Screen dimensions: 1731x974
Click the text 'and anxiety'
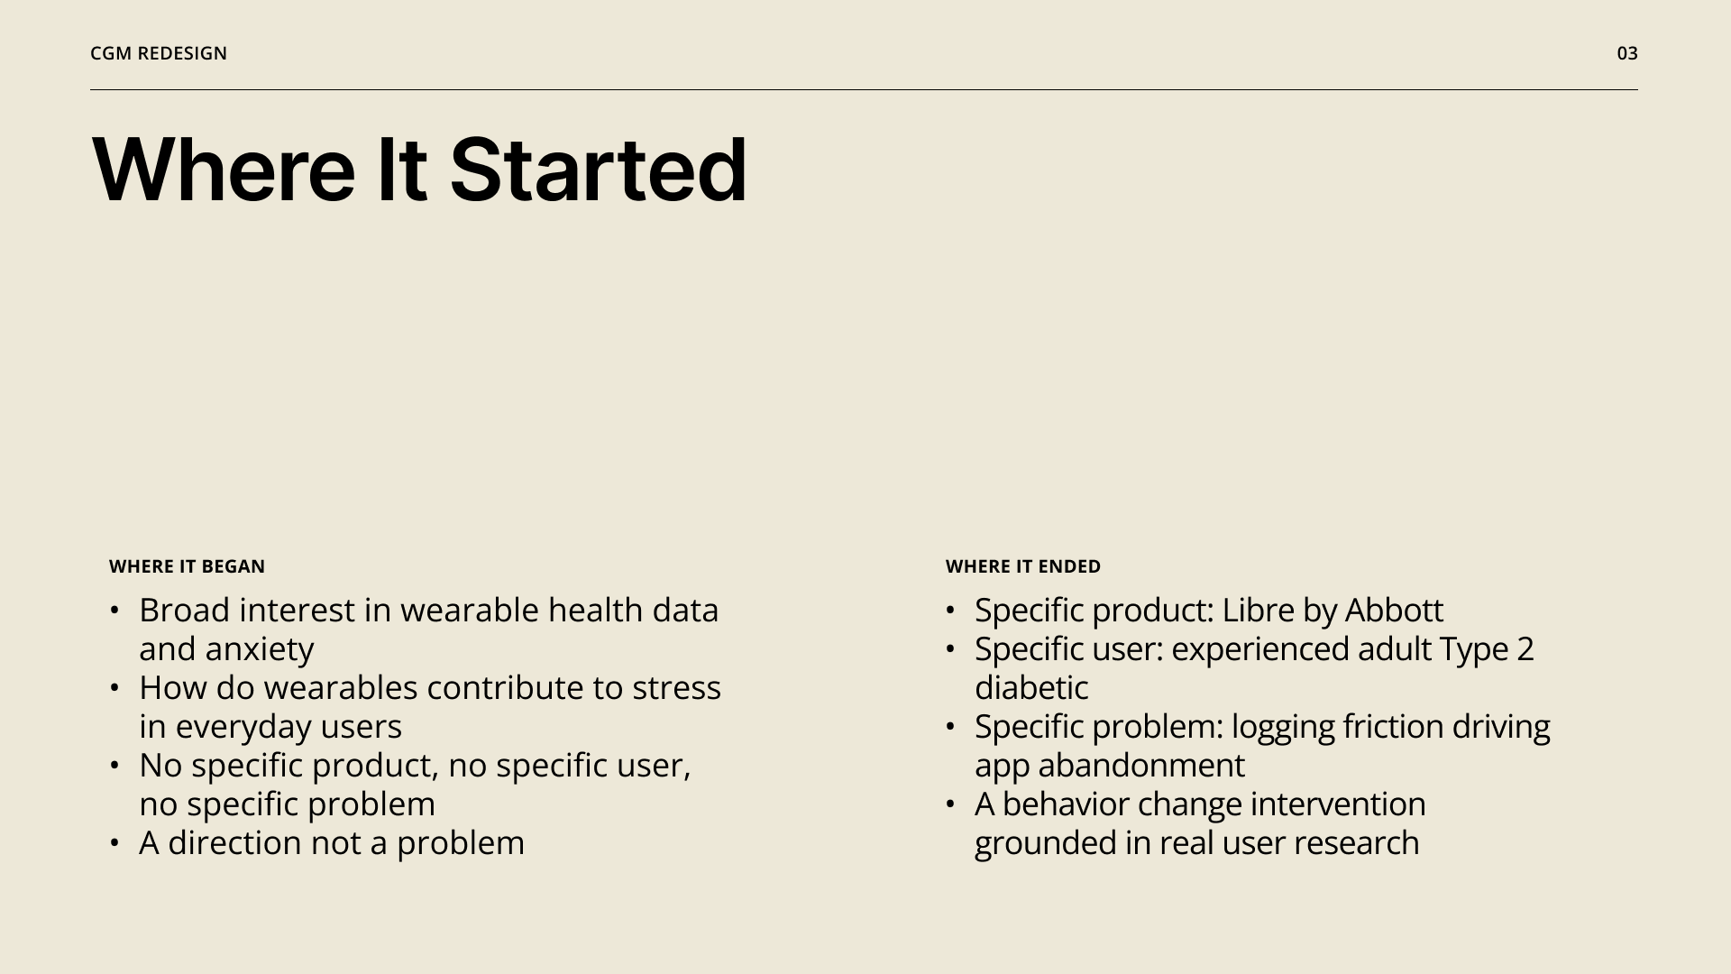(226, 649)
